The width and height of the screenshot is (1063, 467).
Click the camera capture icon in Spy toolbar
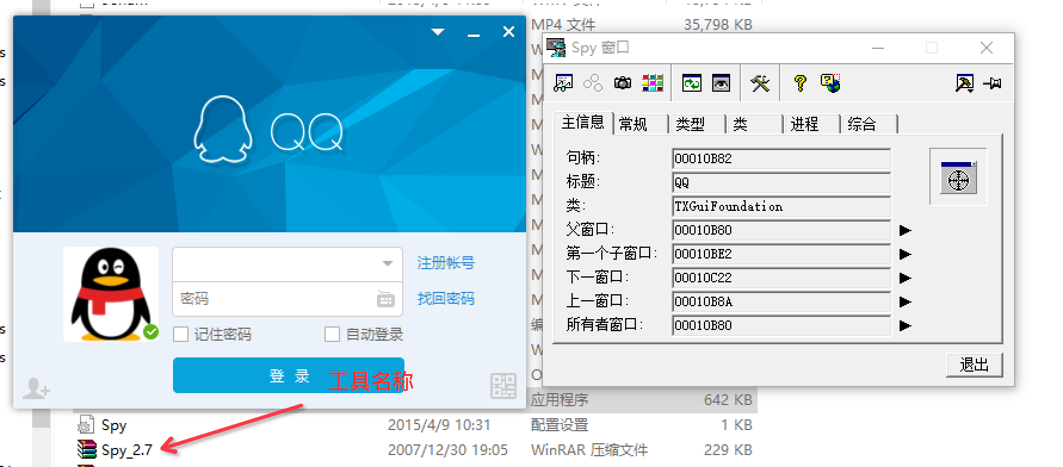(623, 83)
